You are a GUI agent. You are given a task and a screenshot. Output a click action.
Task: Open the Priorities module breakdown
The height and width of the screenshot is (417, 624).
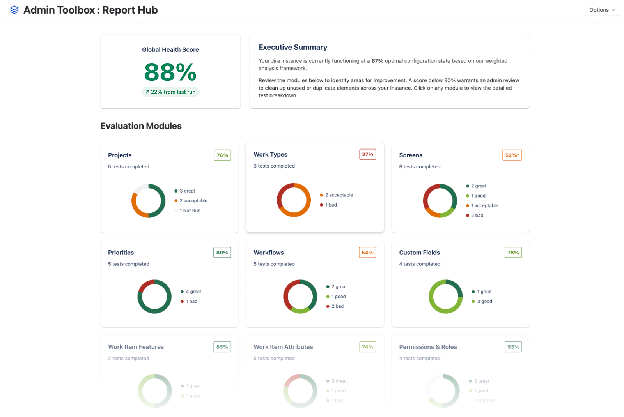[169, 284]
